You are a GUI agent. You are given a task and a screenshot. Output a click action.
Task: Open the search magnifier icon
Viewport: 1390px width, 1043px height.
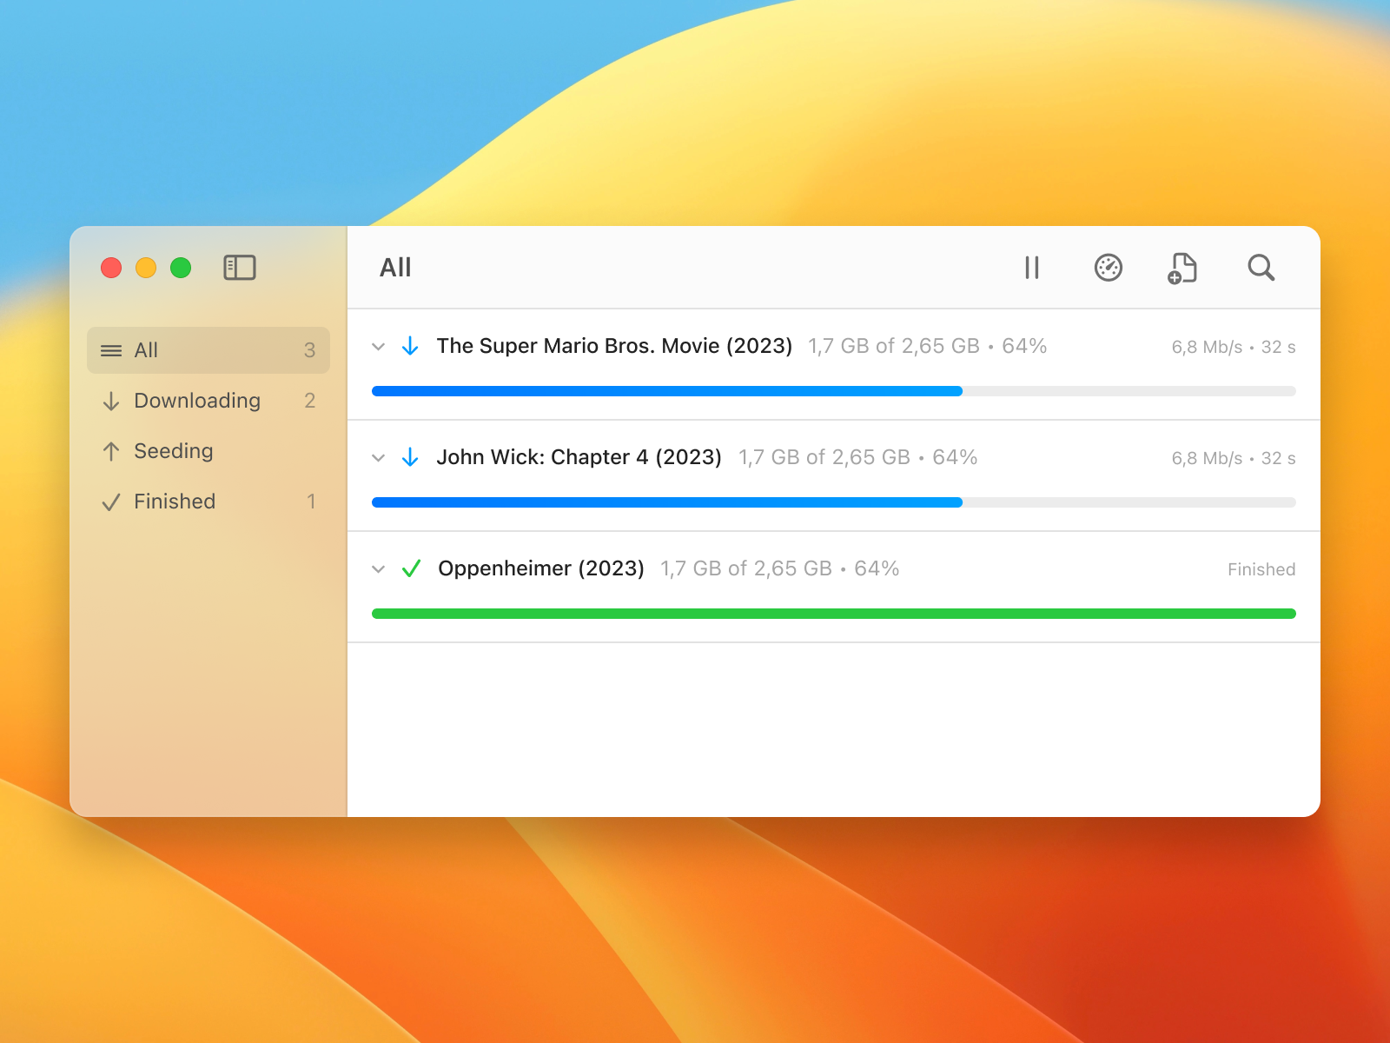coord(1261,268)
